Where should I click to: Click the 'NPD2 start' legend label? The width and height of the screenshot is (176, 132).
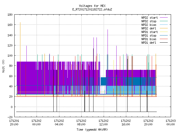[x=150, y=18]
